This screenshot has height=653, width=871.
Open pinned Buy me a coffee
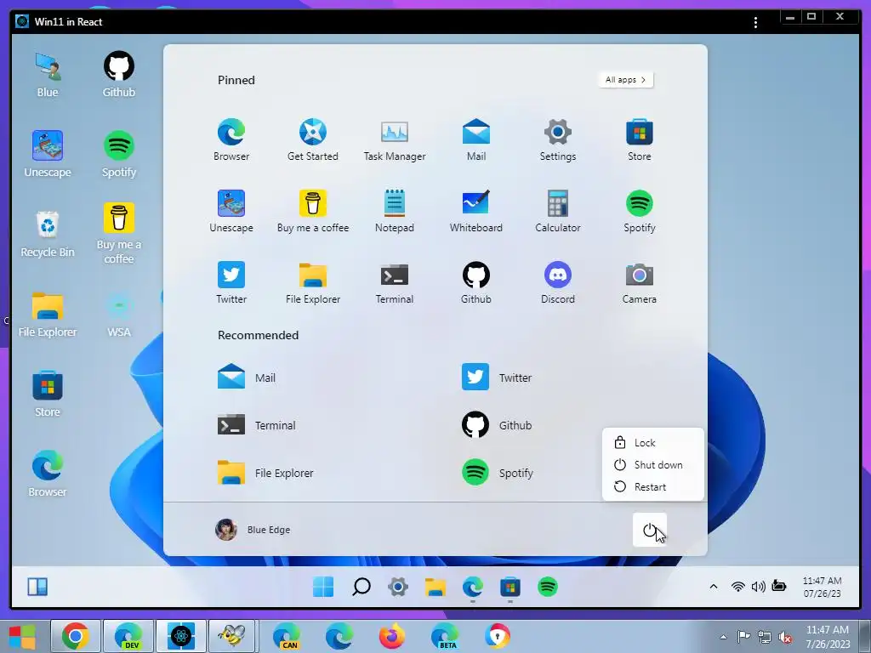[x=313, y=211]
